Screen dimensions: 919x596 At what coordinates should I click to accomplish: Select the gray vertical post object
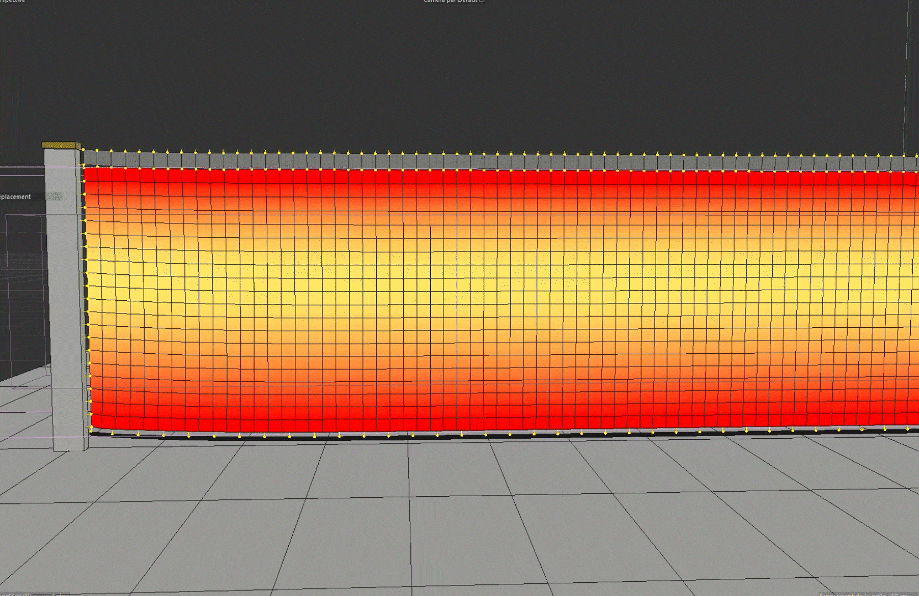coord(67,300)
